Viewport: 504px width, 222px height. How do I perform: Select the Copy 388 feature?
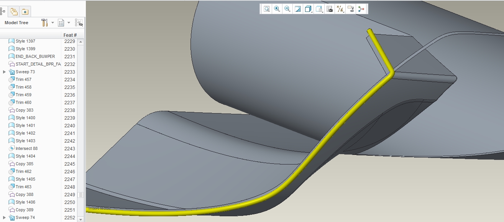(24, 194)
